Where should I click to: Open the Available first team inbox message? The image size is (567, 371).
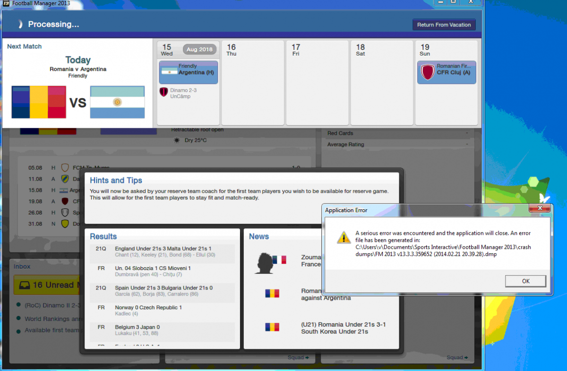click(52, 330)
